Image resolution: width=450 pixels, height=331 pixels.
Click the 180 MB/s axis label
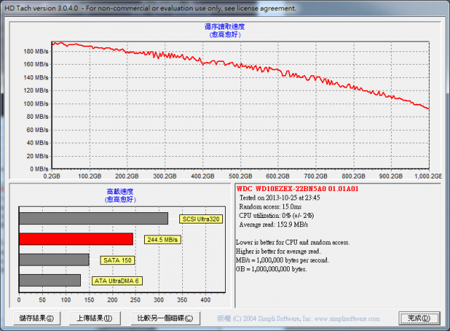click(x=36, y=51)
